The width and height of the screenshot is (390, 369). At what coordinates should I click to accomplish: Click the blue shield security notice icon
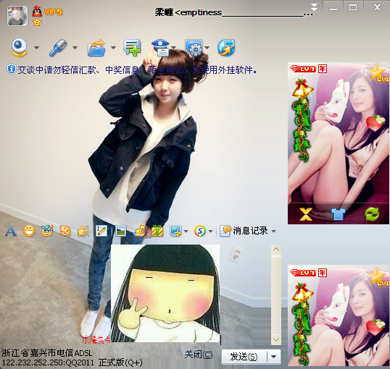click(11, 69)
